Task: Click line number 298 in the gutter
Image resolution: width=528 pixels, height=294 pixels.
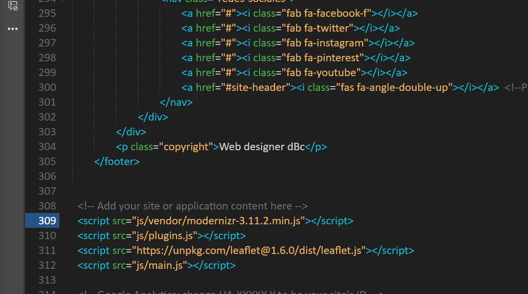Action: 47,58
